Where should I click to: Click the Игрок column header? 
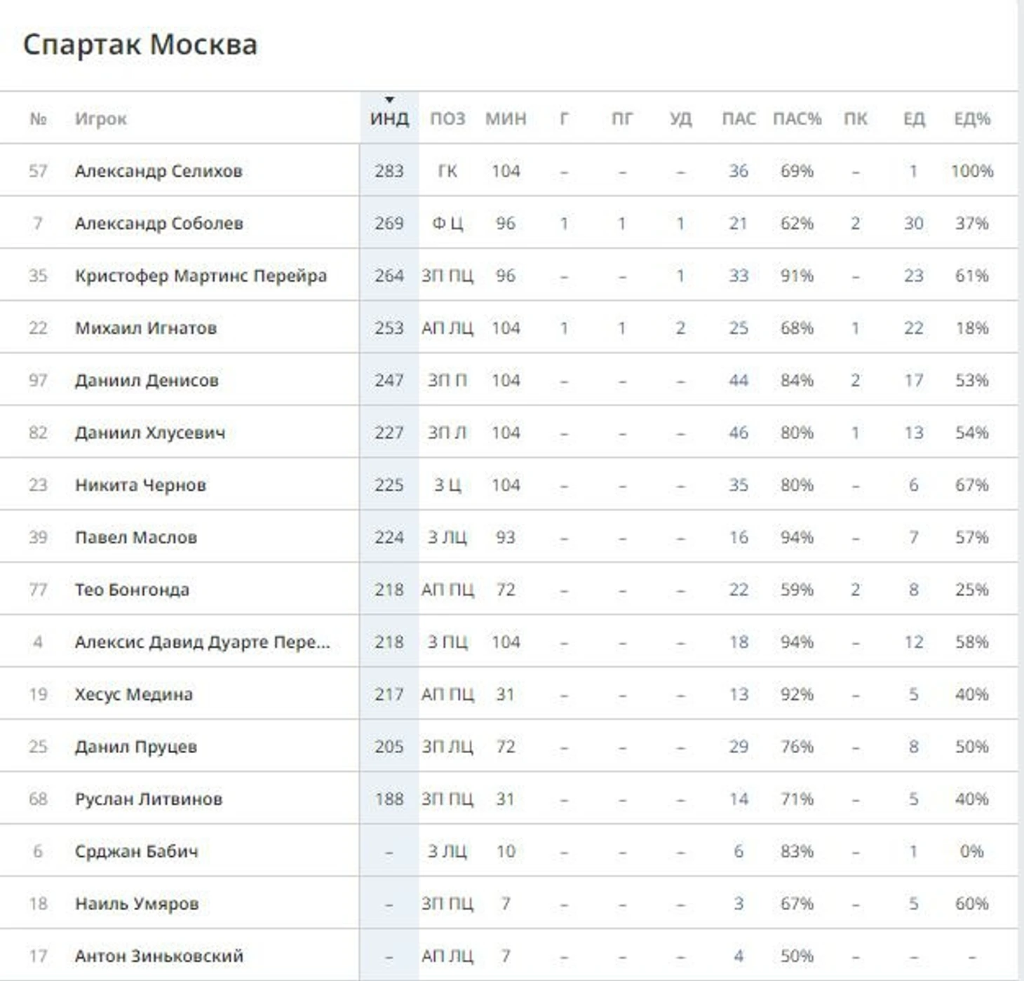pyautogui.click(x=101, y=119)
